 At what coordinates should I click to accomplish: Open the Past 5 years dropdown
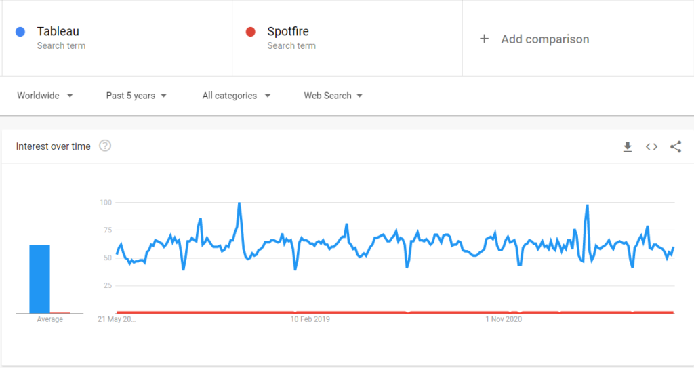point(136,96)
